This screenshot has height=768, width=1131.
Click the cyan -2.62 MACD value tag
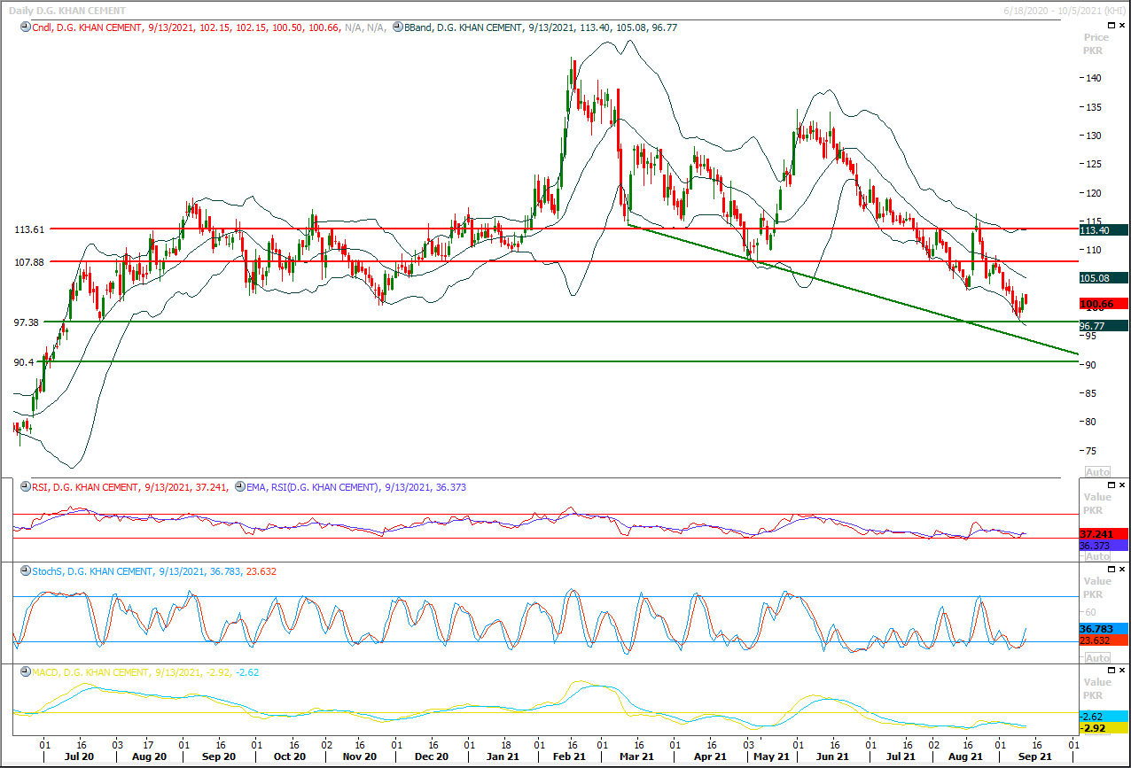[x=1104, y=716]
